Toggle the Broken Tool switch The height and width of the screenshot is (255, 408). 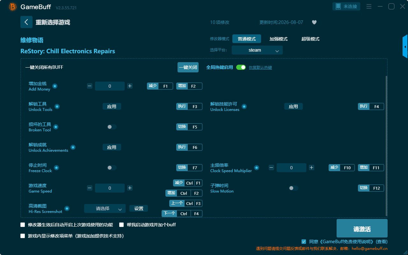click(x=112, y=127)
